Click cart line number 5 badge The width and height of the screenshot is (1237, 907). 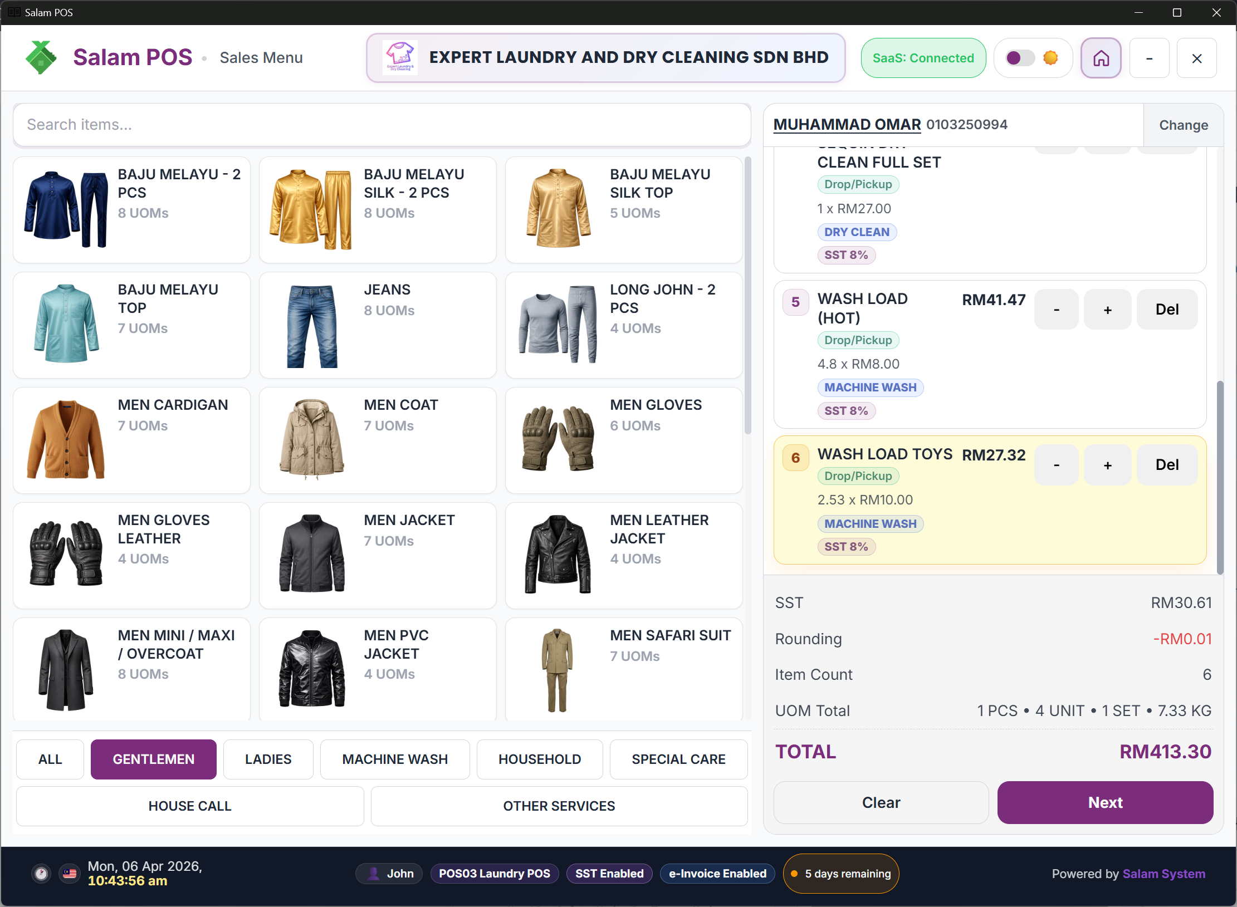tap(795, 302)
